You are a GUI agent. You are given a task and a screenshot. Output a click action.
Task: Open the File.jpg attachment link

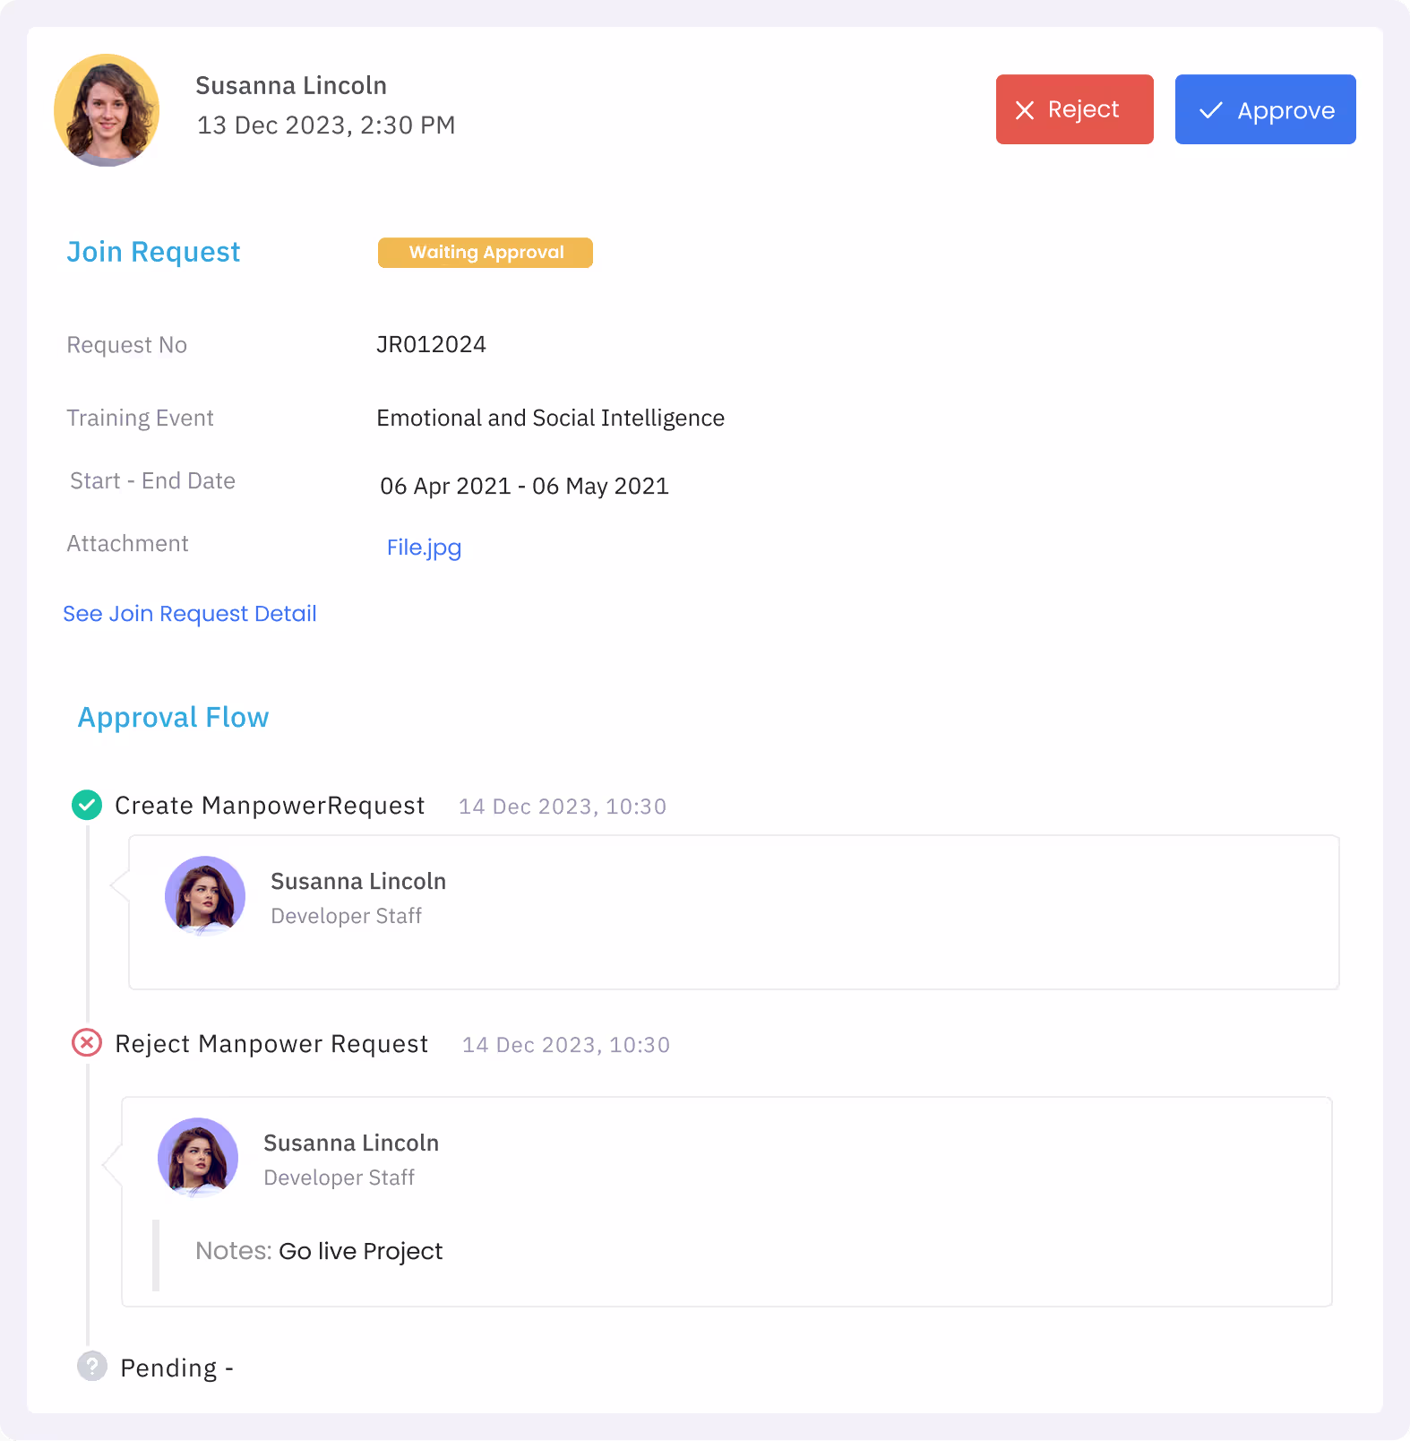click(424, 548)
